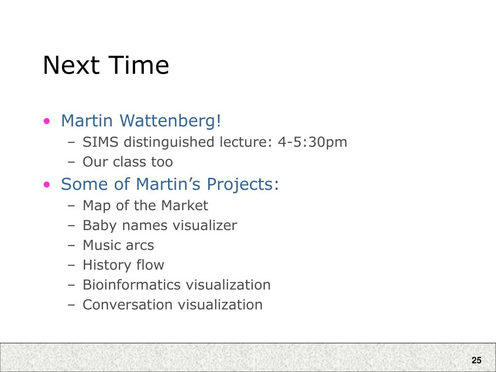Screen dimensions: 496x372
Task: Click the 'History flow' list item
Action: [124, 265]
